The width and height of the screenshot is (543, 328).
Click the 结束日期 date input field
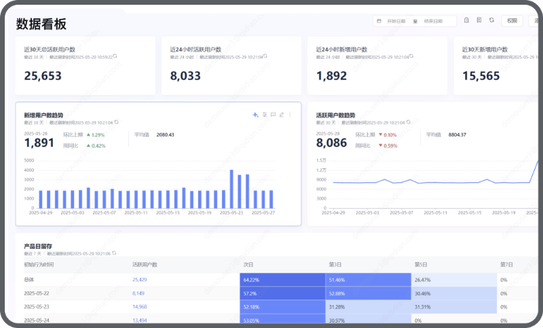pyautogui.click(x=433, y=21)
